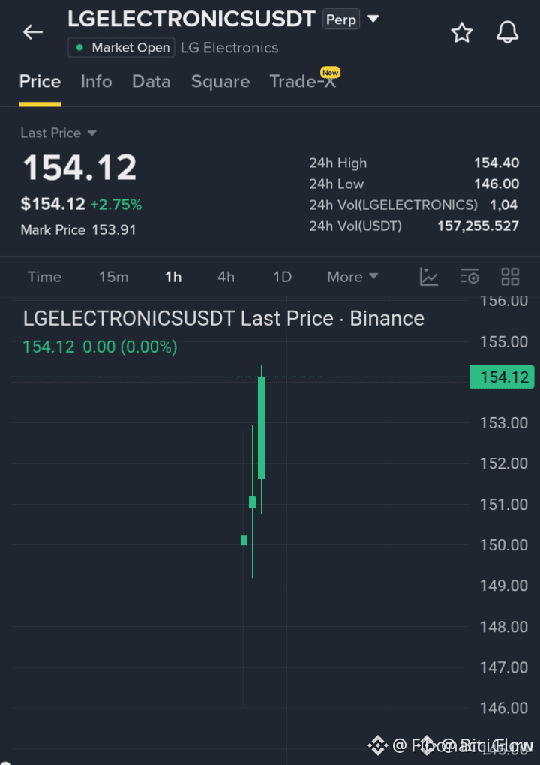The width and height of the screenshot is (540, 765).
Task: Choose the 1D interval
Action: (x=283, y=277)
